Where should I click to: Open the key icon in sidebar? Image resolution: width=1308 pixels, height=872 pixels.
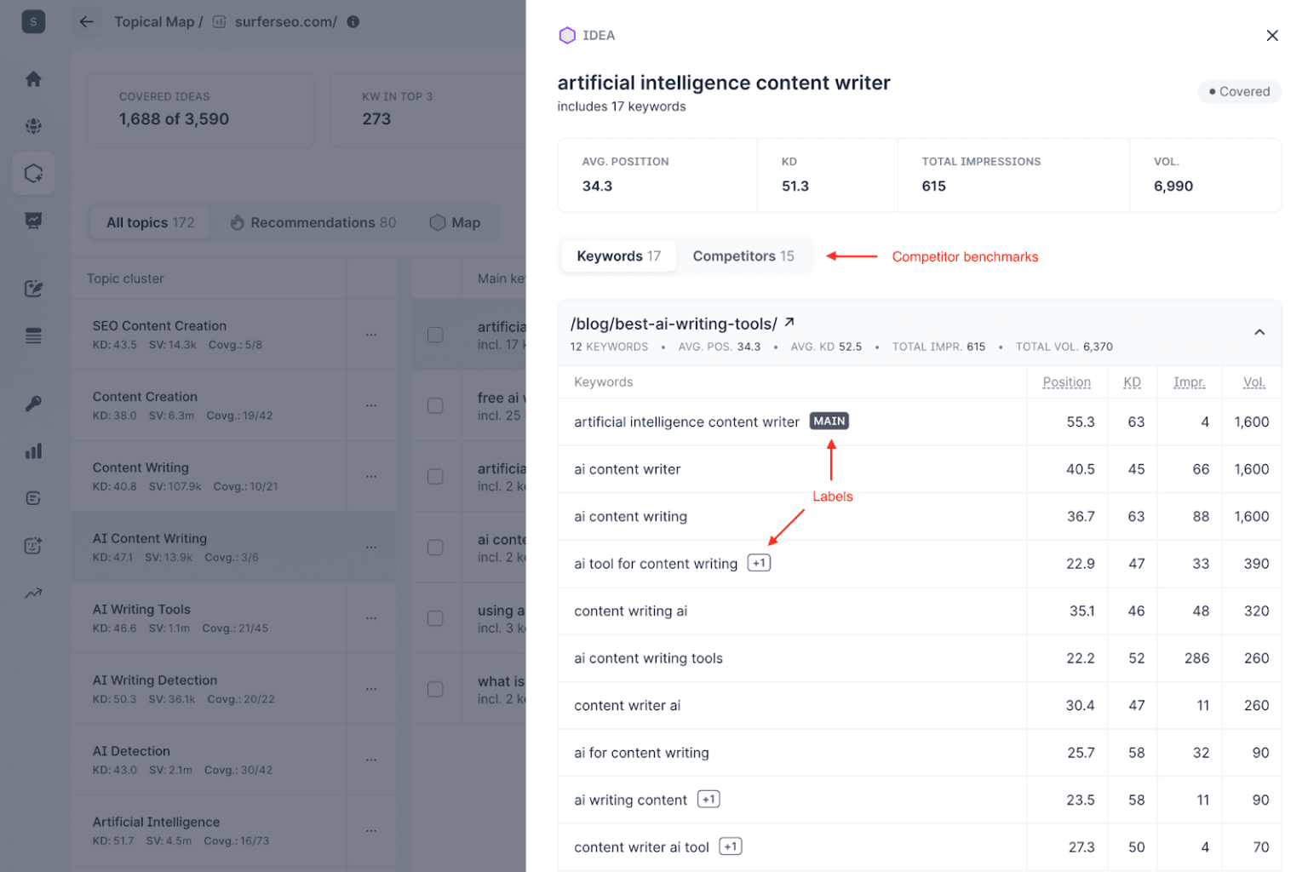(33, 404)
